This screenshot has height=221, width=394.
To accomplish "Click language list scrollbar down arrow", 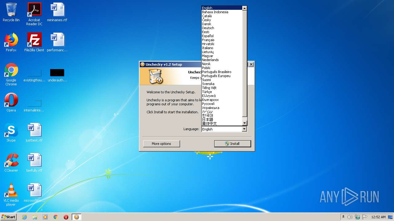I will click(244, 123).
